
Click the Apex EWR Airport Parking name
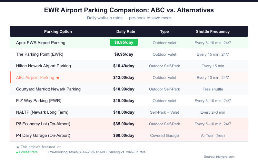(x=41, y=43)
